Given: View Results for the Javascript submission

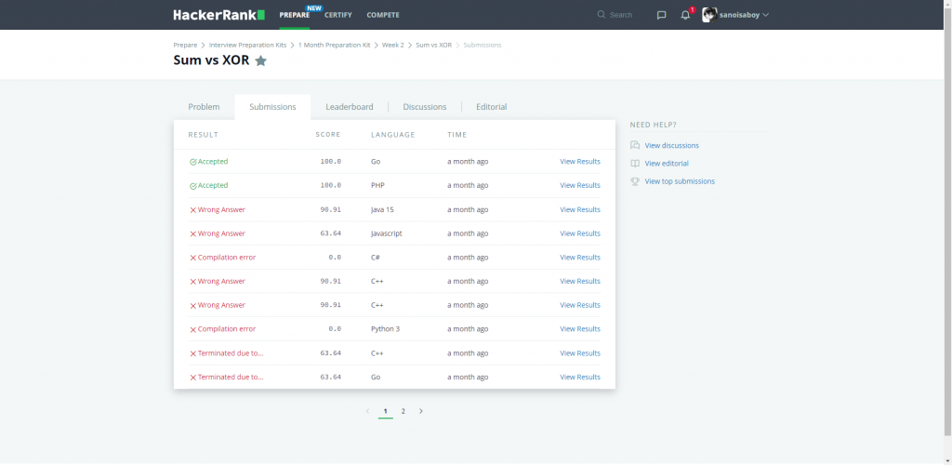Looking at the screenshot, I should click(580, 233).
